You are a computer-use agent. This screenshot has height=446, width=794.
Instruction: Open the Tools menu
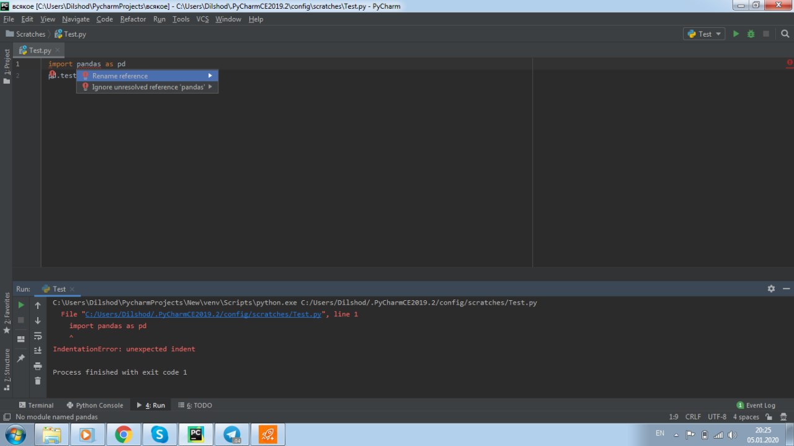(181, 19)
